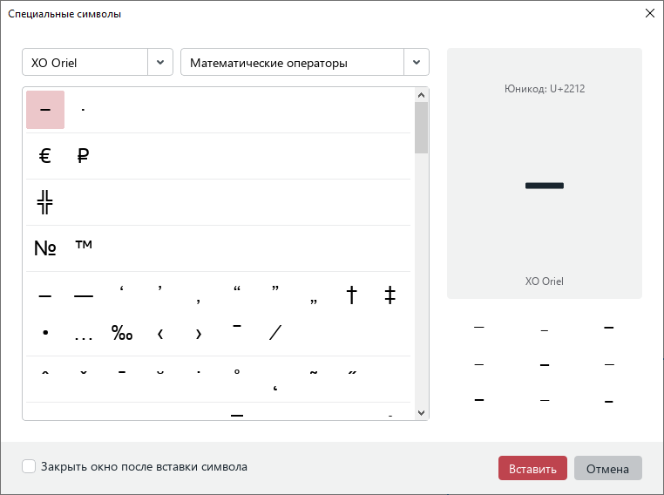Select top-left recent dash variant
Image resolution: width=664 pixels, height=495 pixels.
click(x=478, y=328)
